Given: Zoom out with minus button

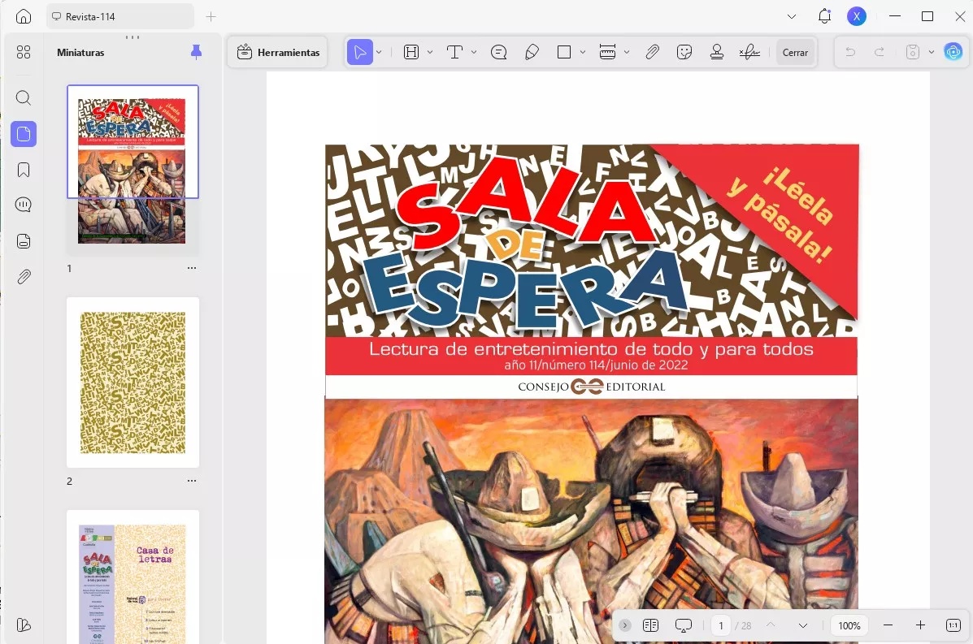Looking at the screenshot, I should click(x=888, y=625).
